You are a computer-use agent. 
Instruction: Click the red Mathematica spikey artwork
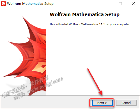point(25,56)
